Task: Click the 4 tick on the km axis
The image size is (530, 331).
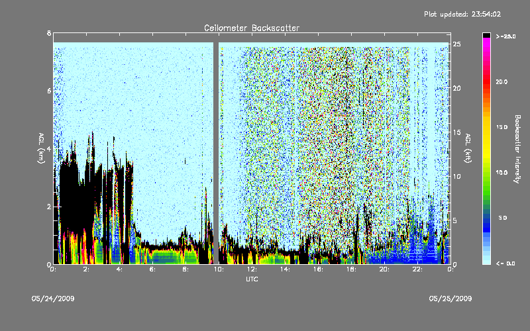Action: [x=49, y=149]
